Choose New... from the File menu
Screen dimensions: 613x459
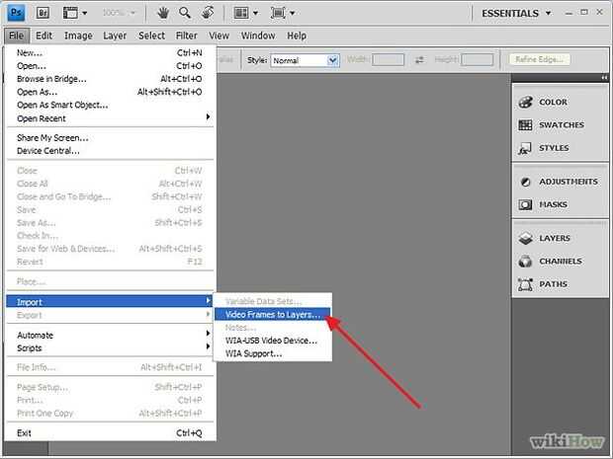[110, 52]
